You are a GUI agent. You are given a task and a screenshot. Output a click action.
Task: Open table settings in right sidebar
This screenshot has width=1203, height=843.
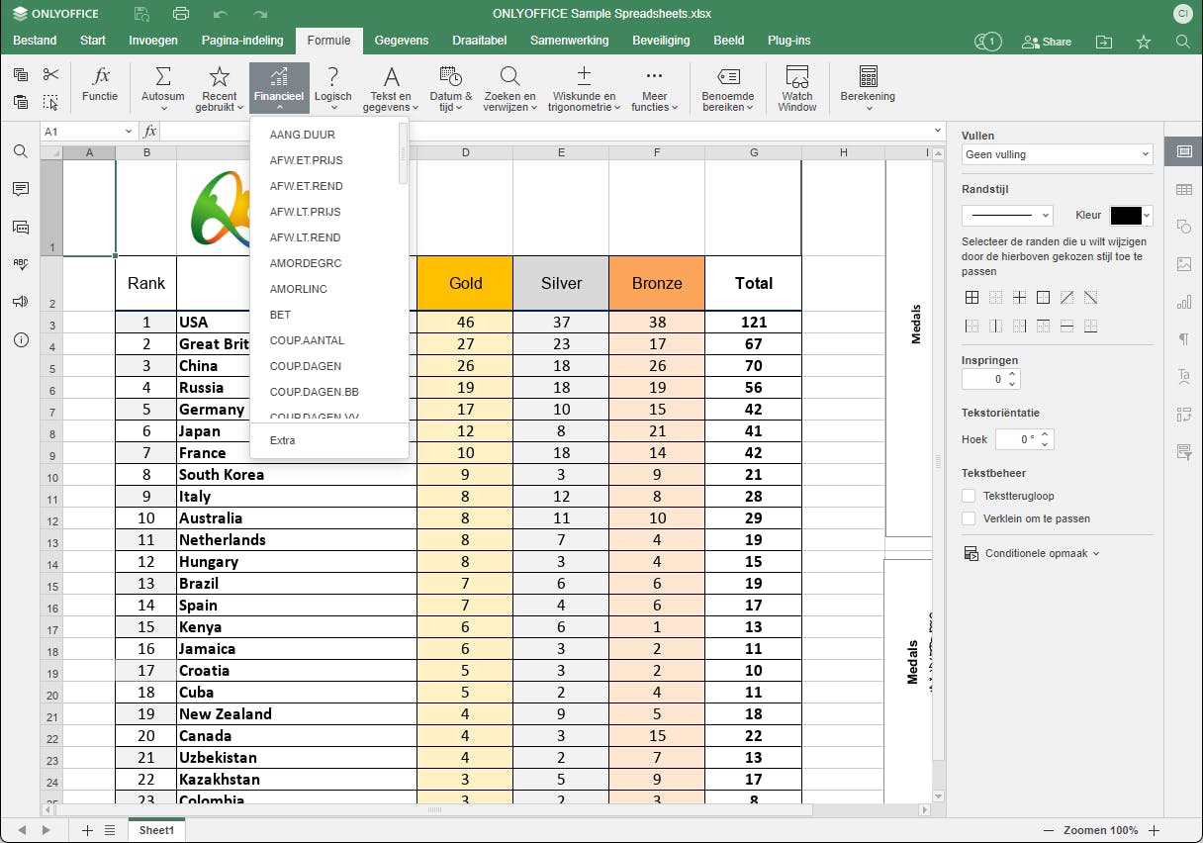[x=1184, y=189]
